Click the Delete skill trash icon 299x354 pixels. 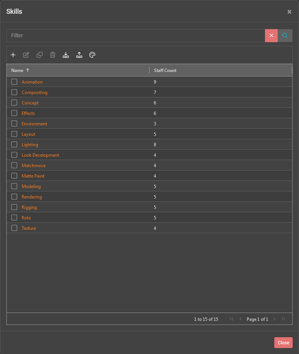coord(52,55)
